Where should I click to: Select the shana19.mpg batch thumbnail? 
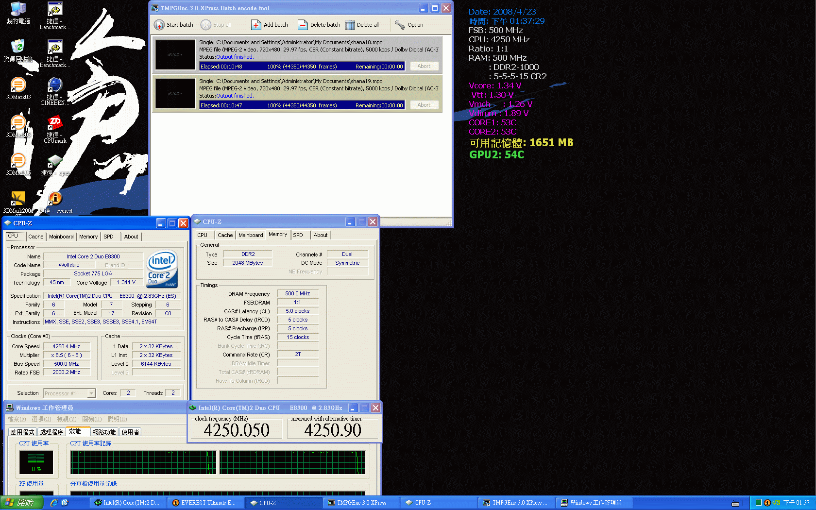tap(175, 93)
